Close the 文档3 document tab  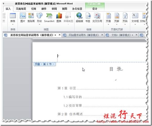pos(136,35)
